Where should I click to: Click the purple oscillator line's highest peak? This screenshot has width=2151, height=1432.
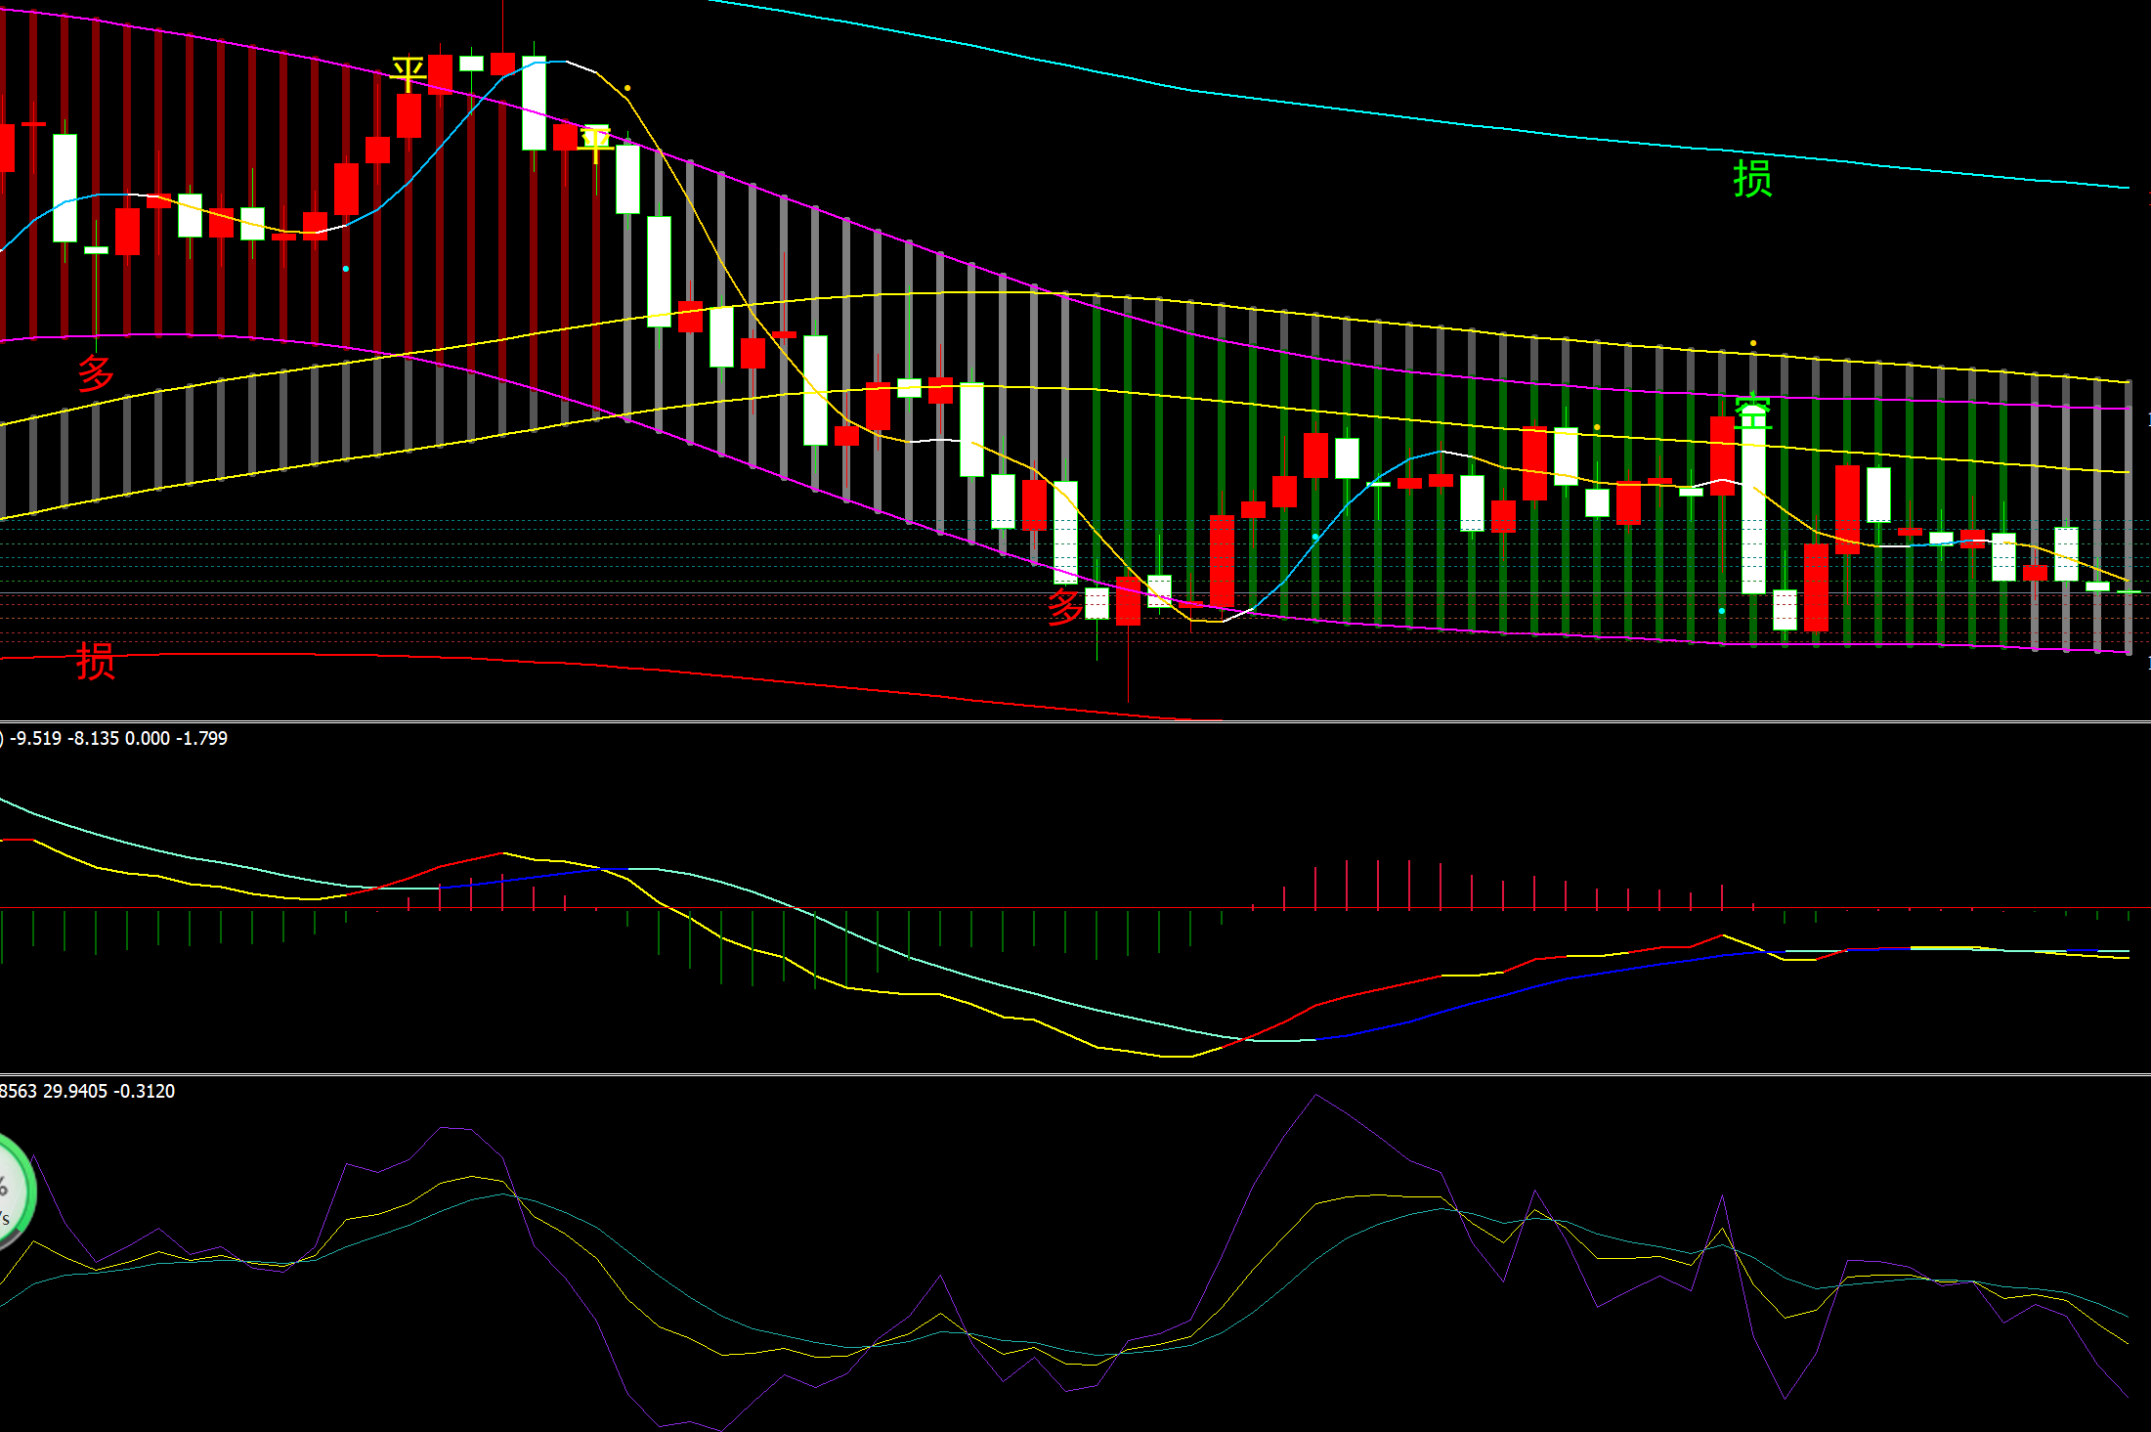pos(1315,1096)
